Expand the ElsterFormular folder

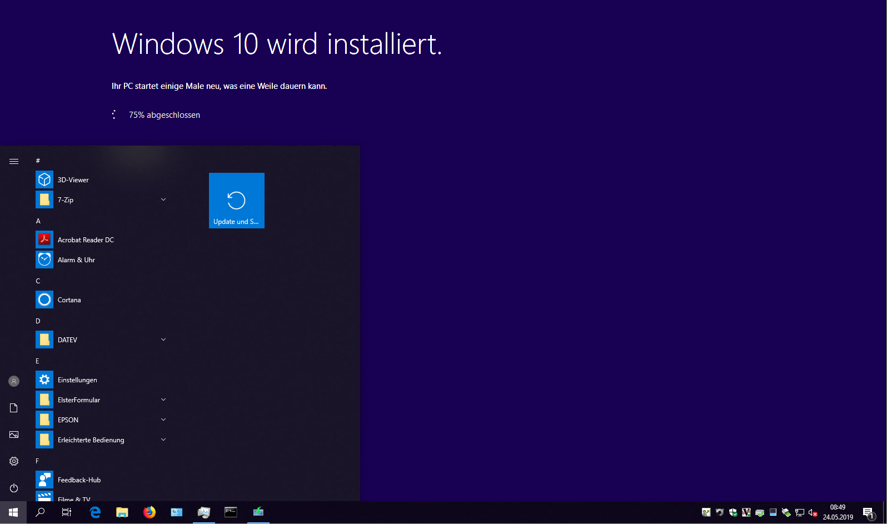coord(163,400)
